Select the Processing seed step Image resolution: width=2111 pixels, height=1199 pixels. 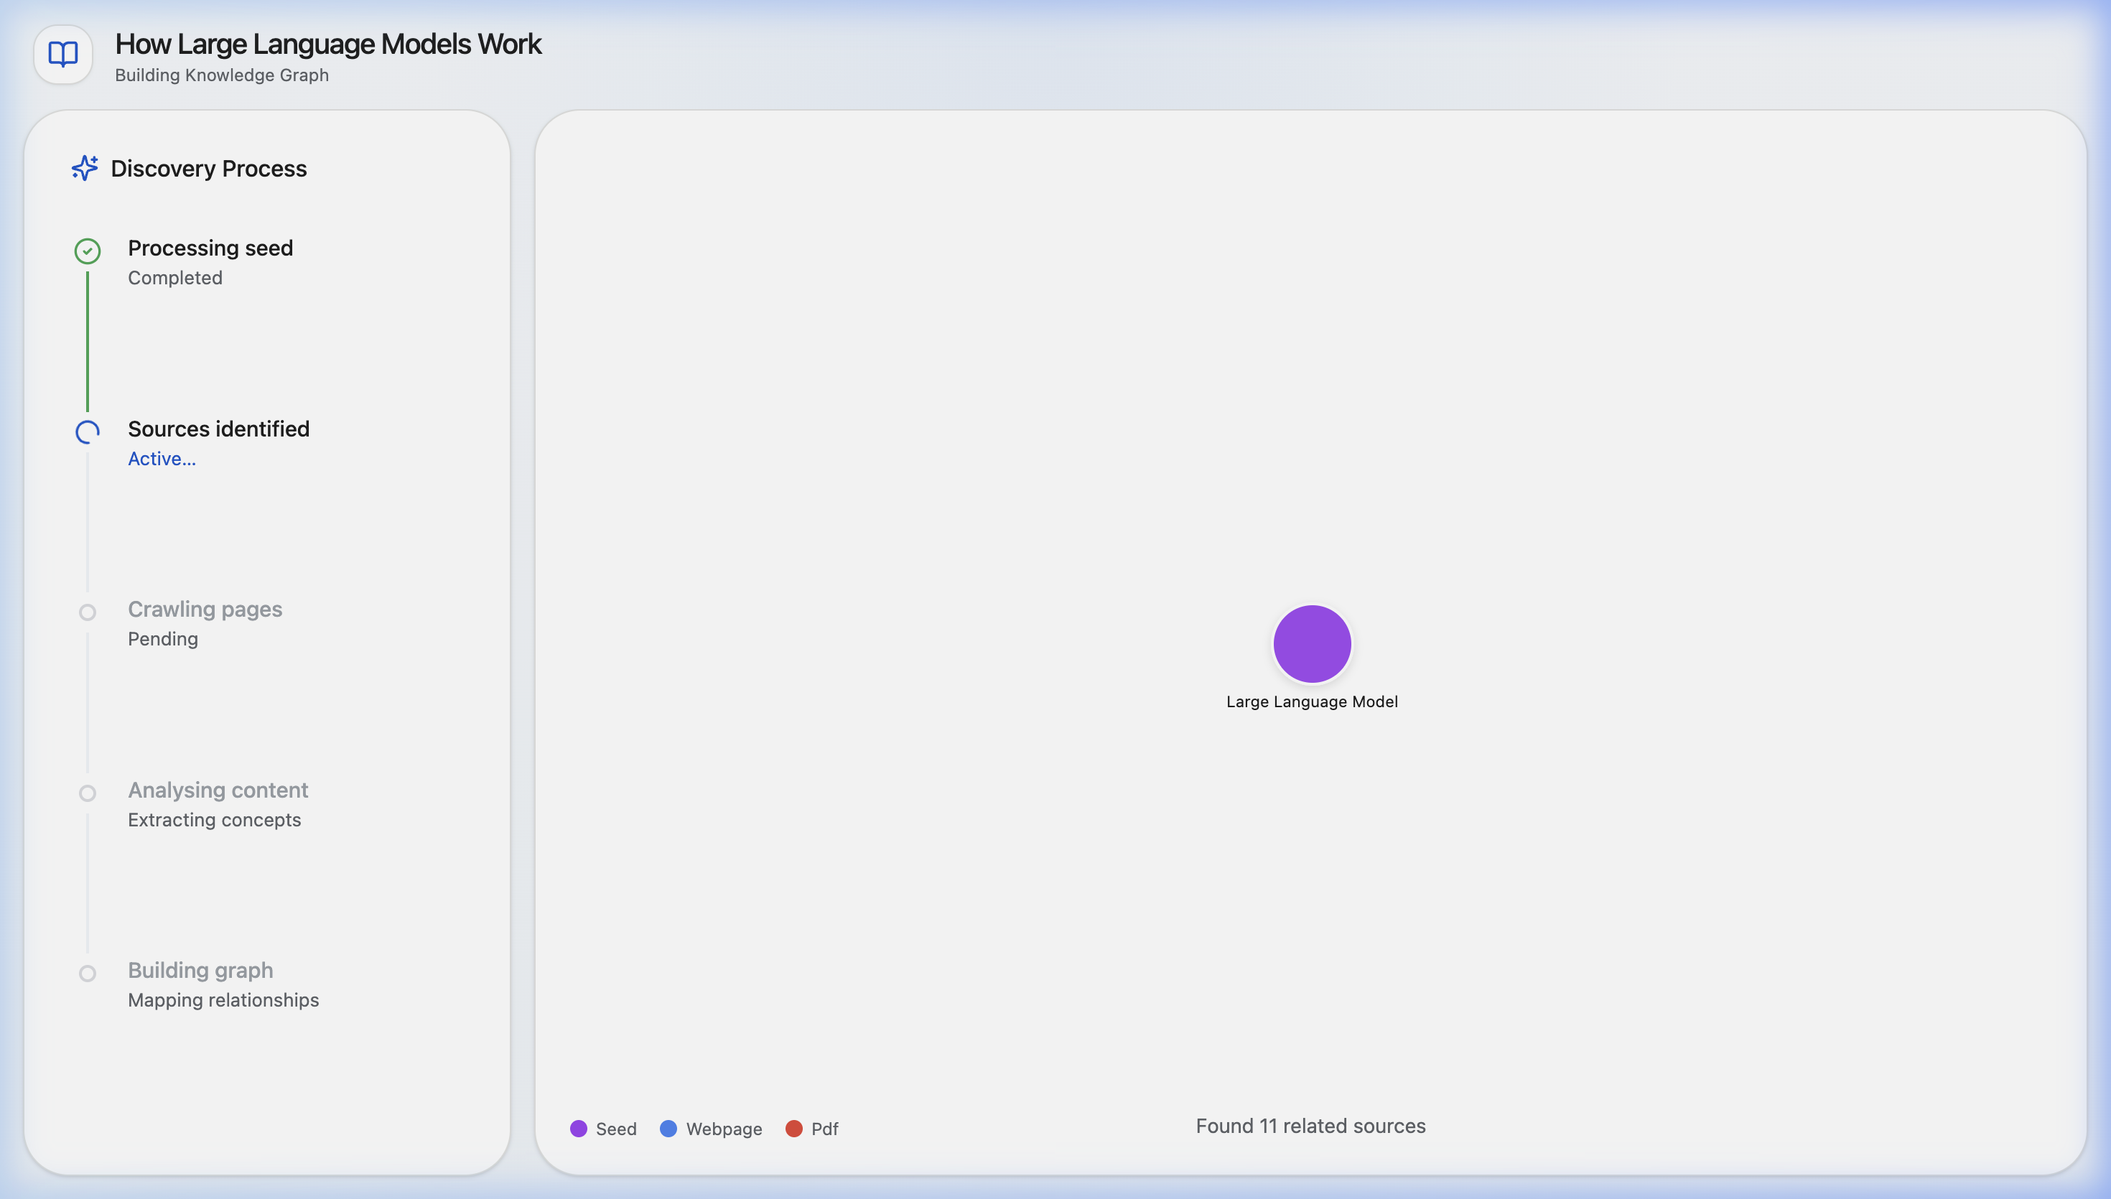tap(210, 248)
